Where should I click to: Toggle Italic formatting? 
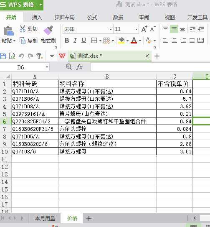(x=75, y=41)
